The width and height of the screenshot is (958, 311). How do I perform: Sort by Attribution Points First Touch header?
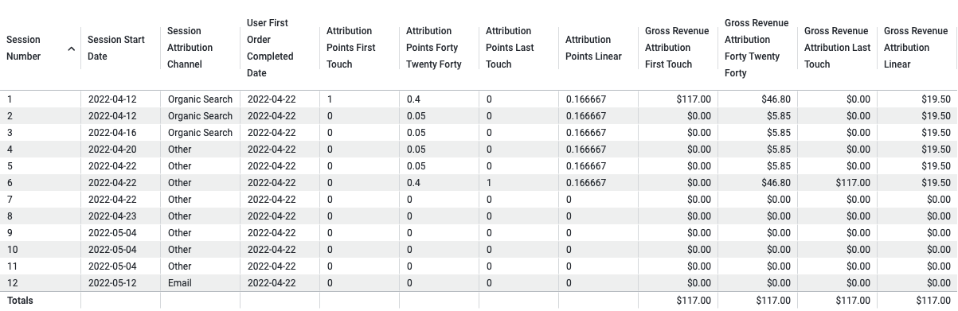point(351,48)
